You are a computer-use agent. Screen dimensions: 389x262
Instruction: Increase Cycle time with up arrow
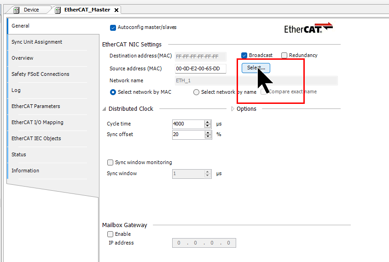point(208,122)
